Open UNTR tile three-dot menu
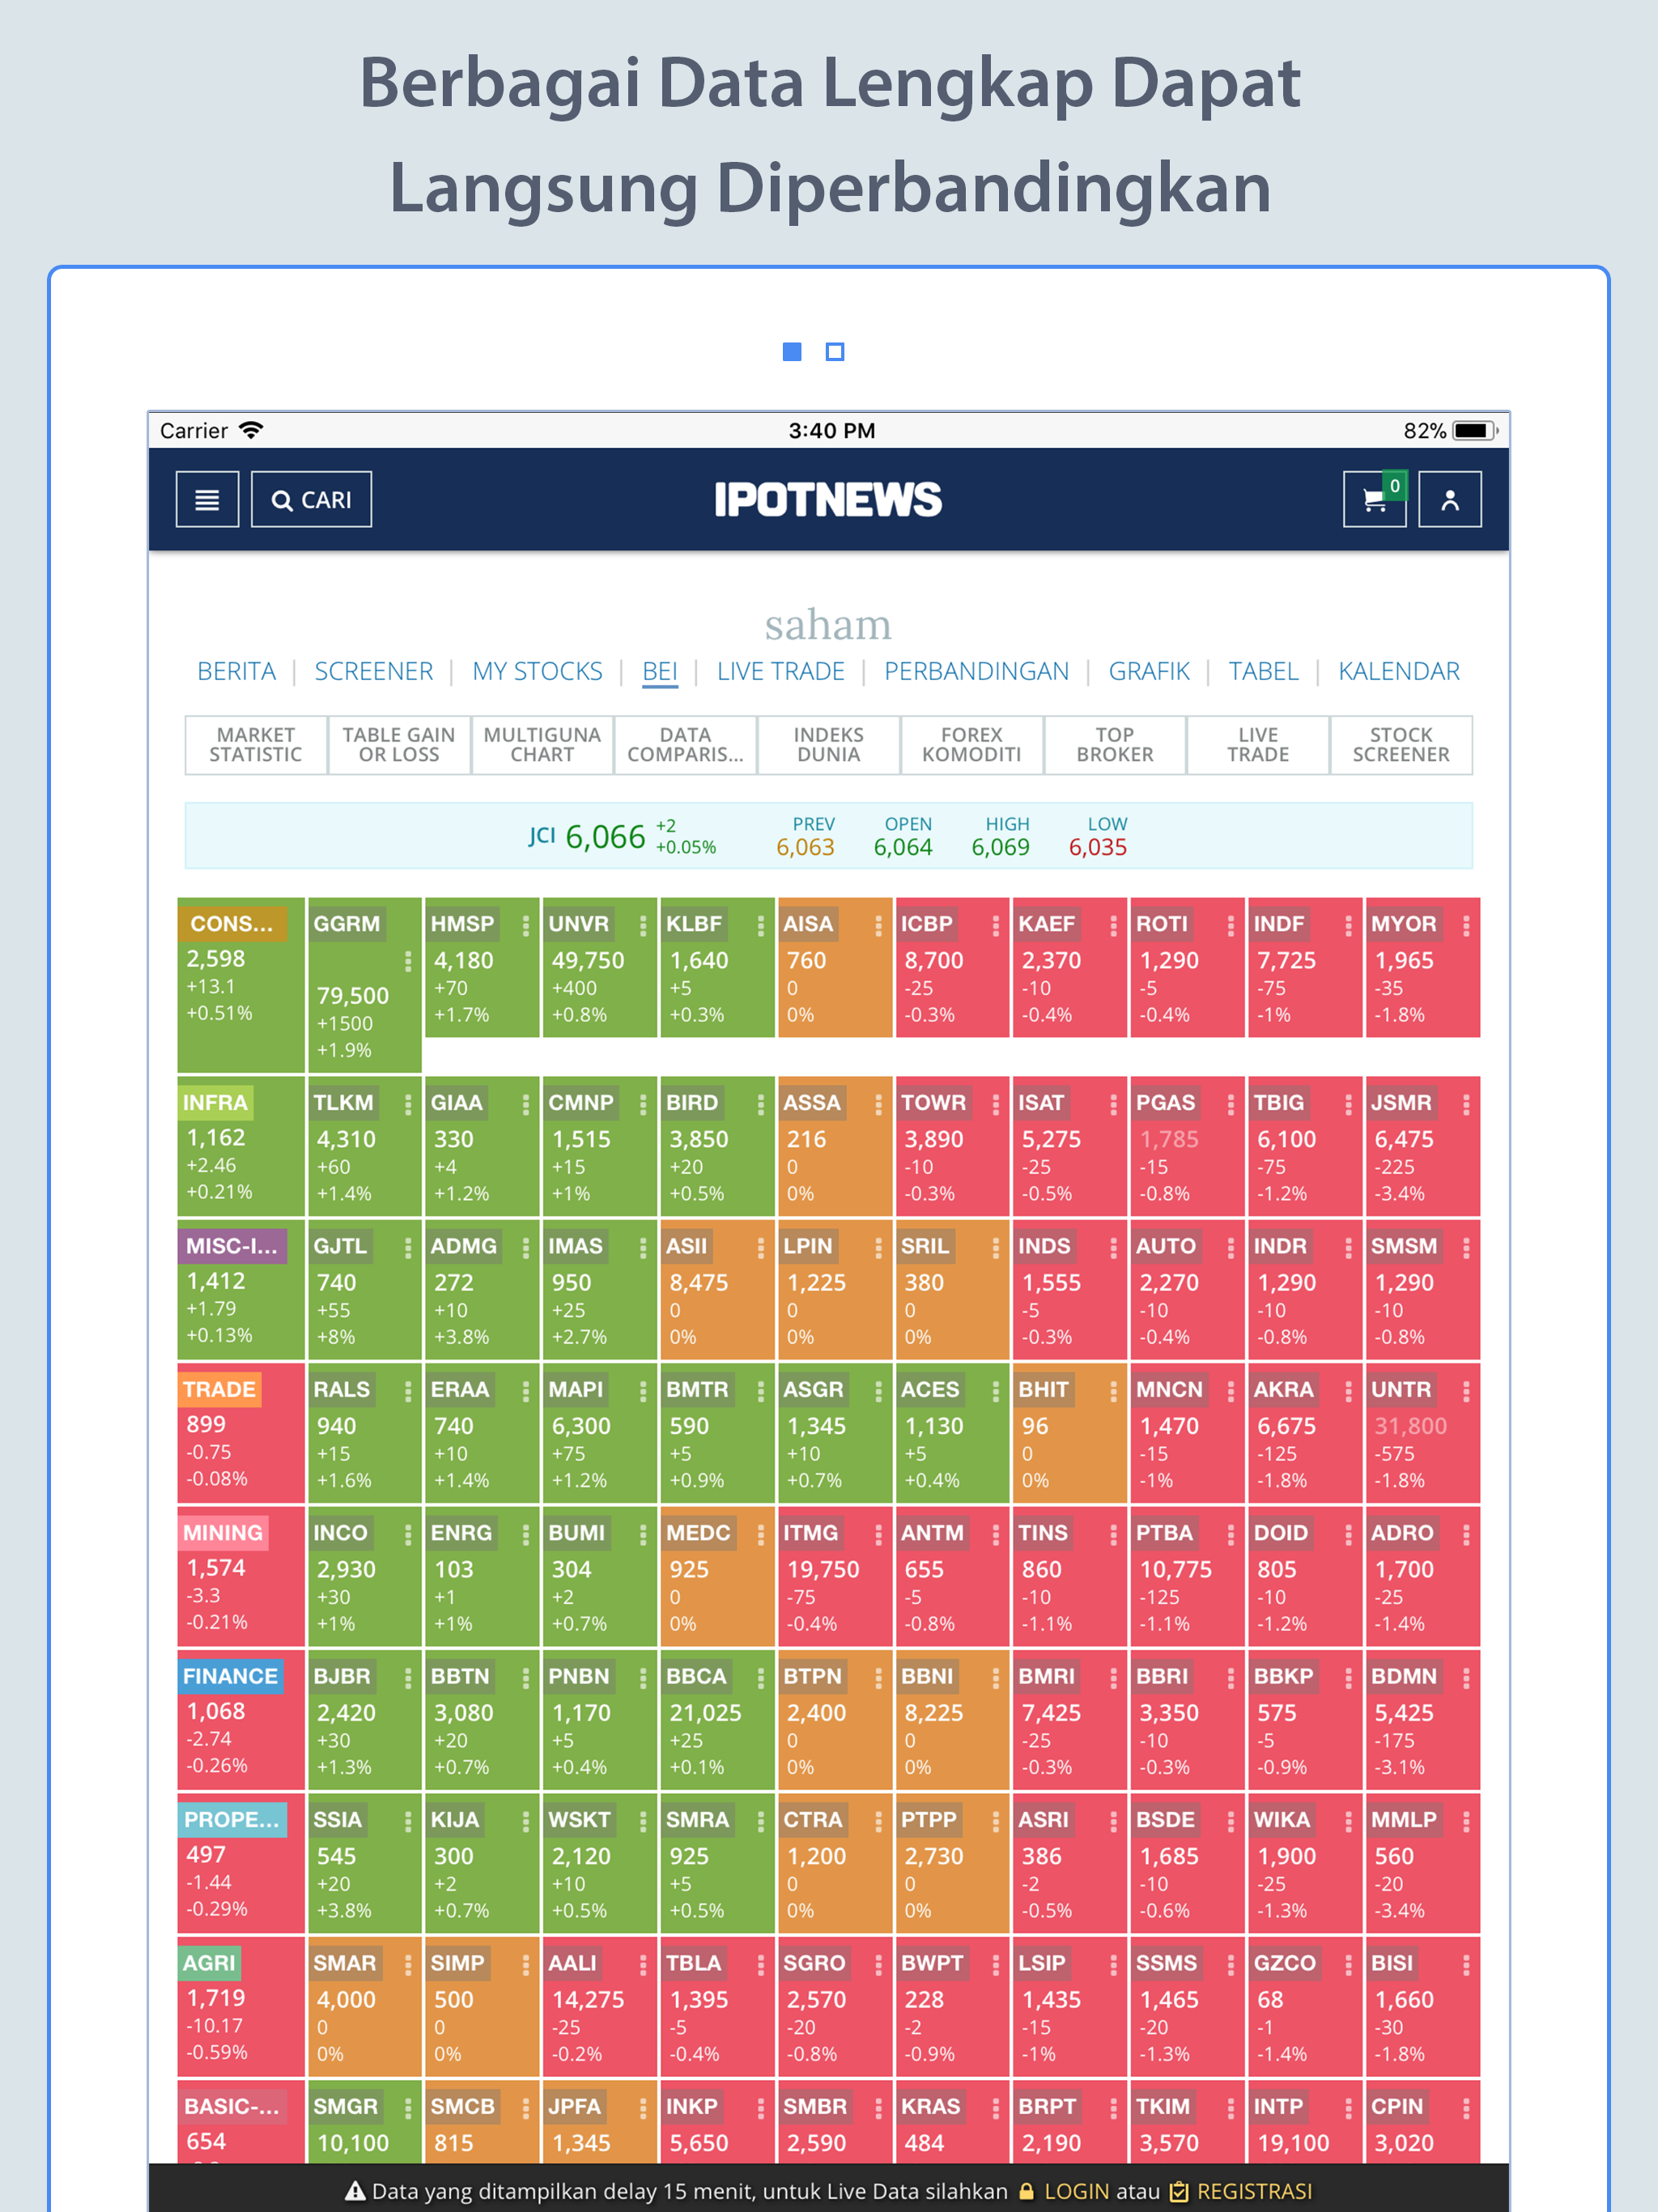The height and width of the screenshot is (2212, 1658). 1466,1391
